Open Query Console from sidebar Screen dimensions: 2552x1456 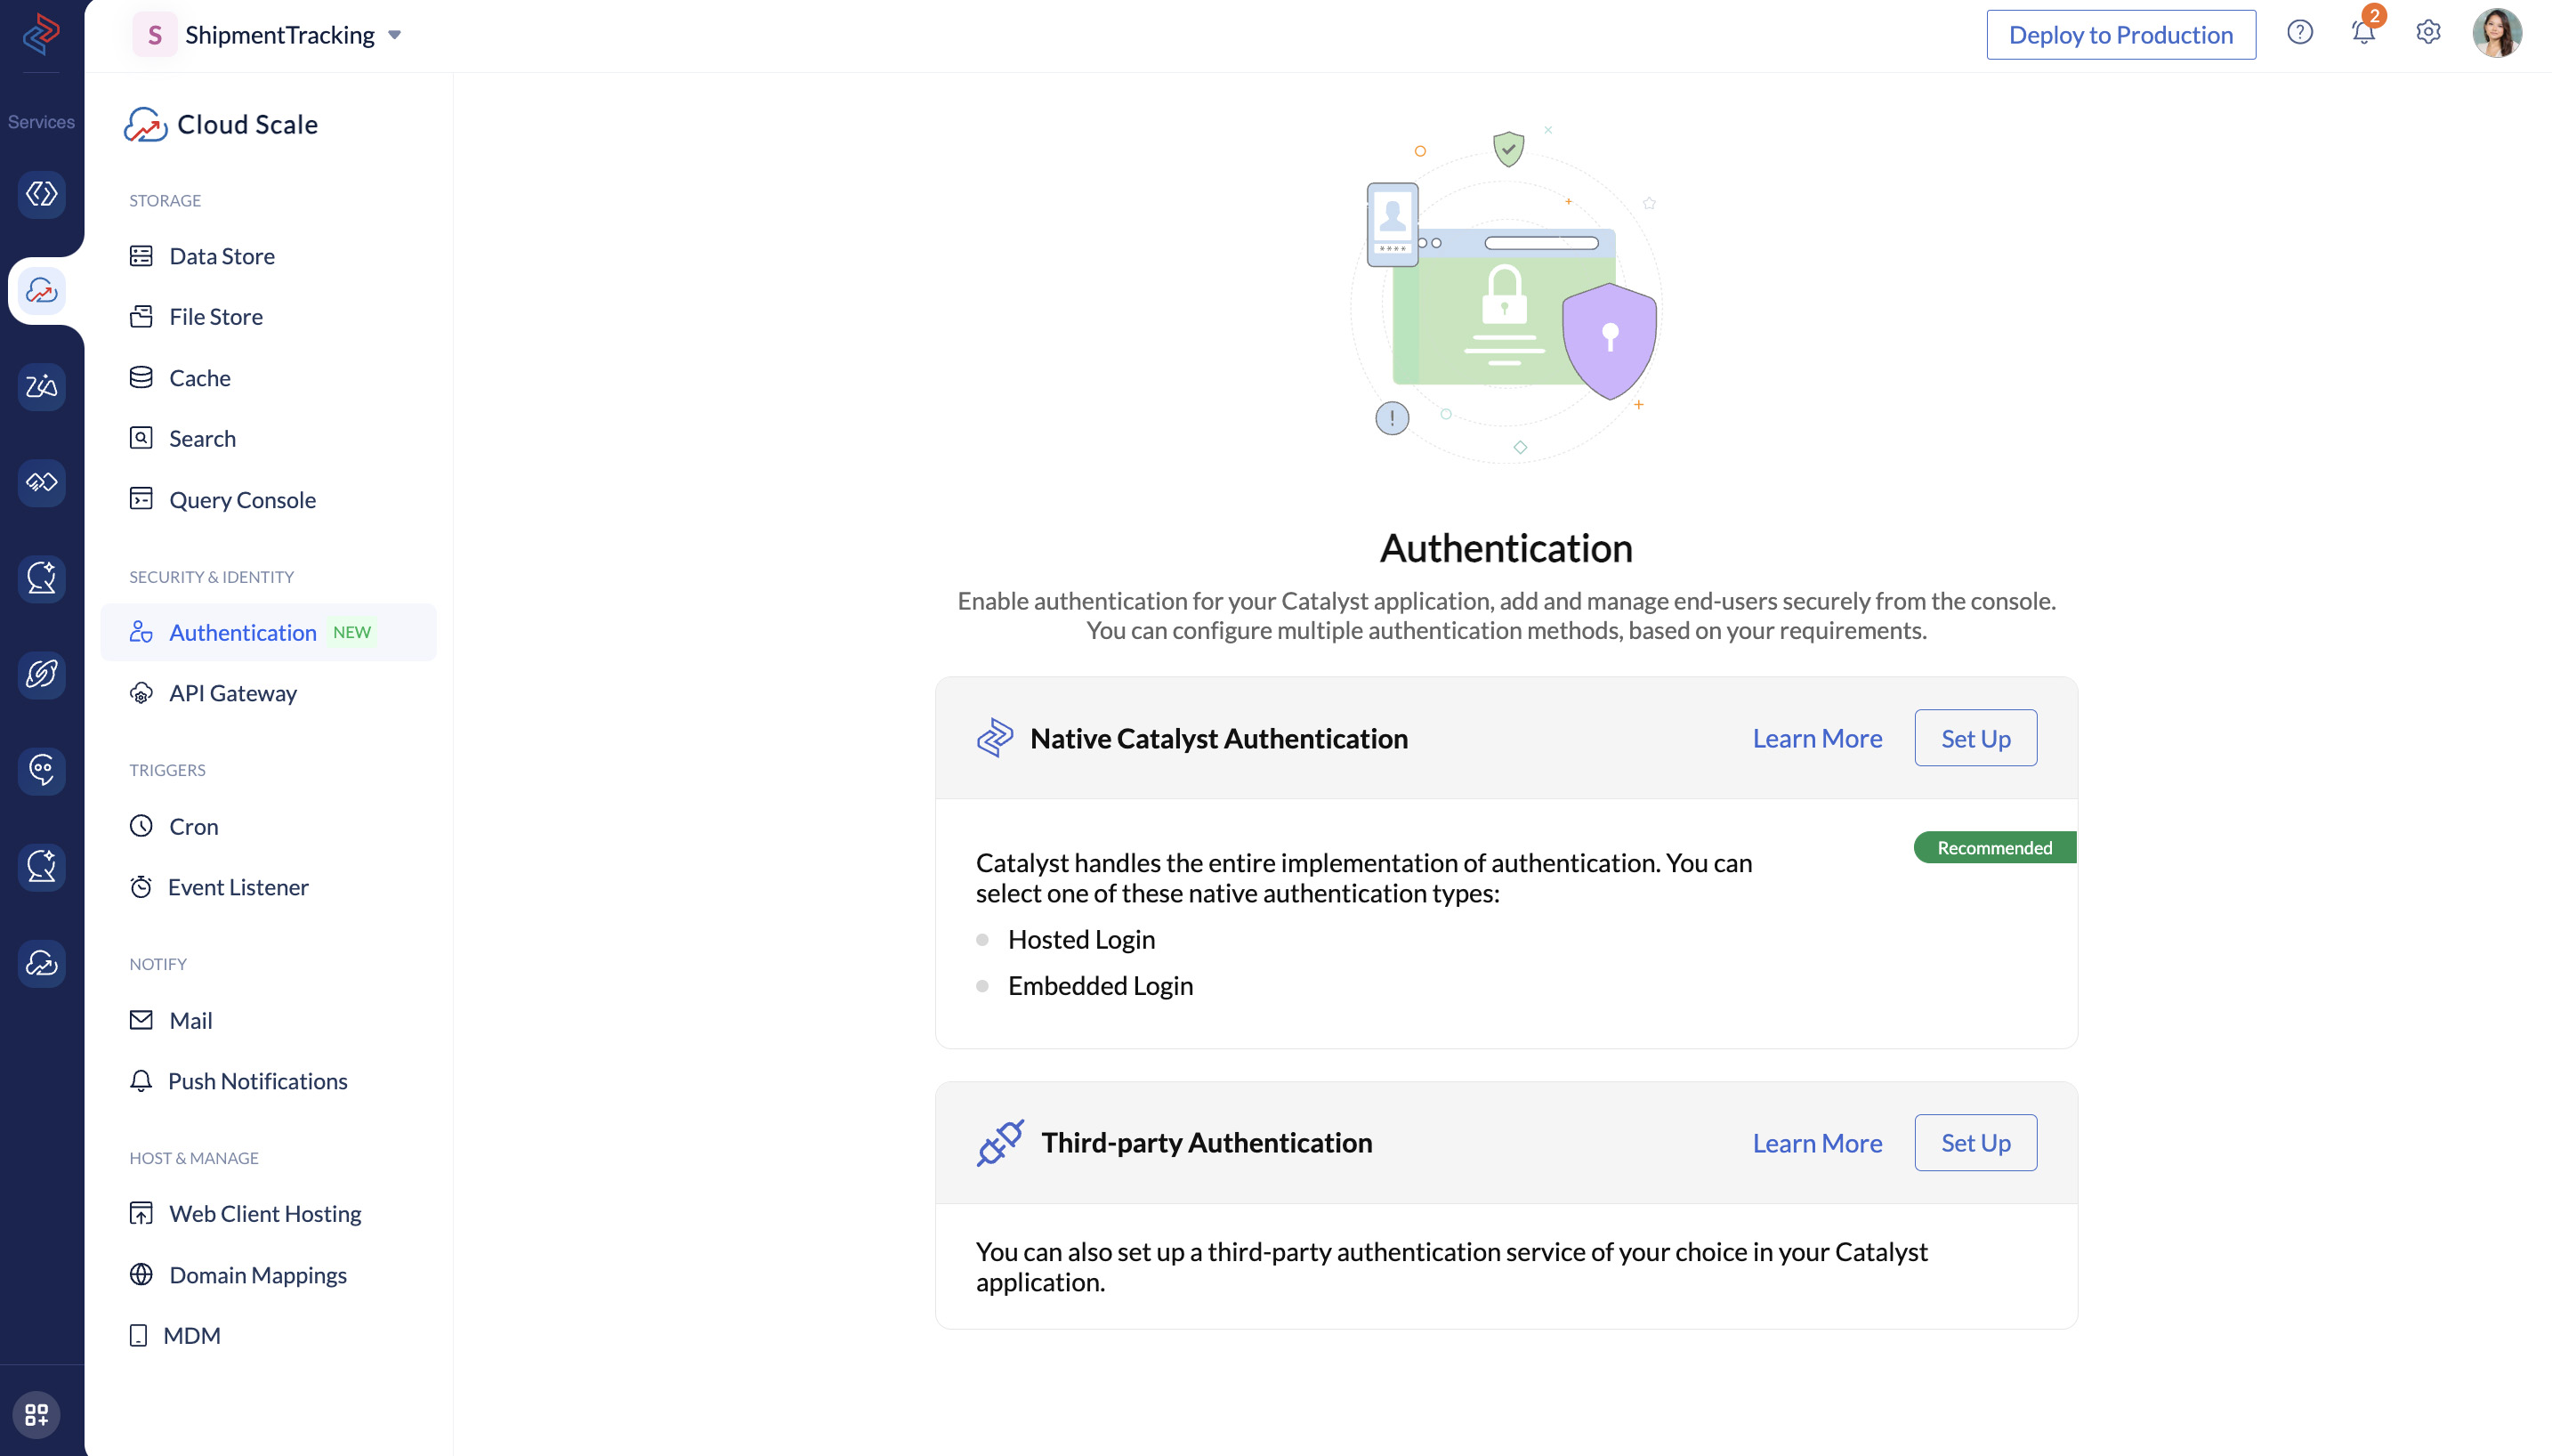coord(242,500)
